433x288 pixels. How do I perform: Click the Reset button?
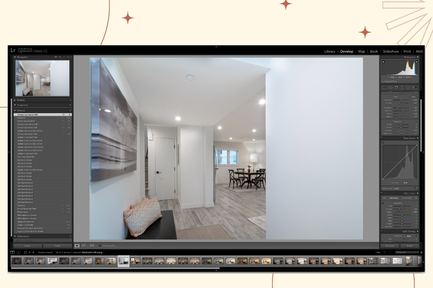point(410,246)
